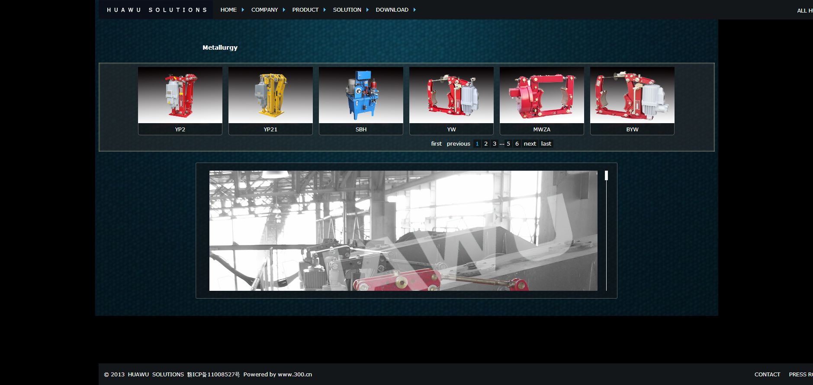
Task: Click the YP21 product label
Action: 270,129
